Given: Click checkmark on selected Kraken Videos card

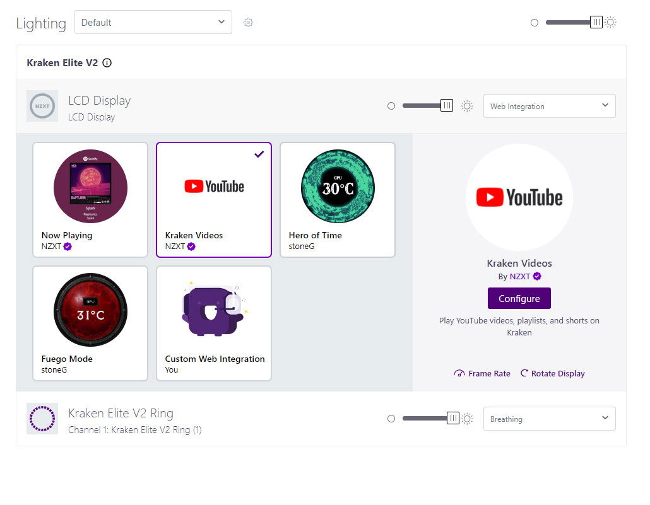Looking at the screenshot, I should pos(259,154).
